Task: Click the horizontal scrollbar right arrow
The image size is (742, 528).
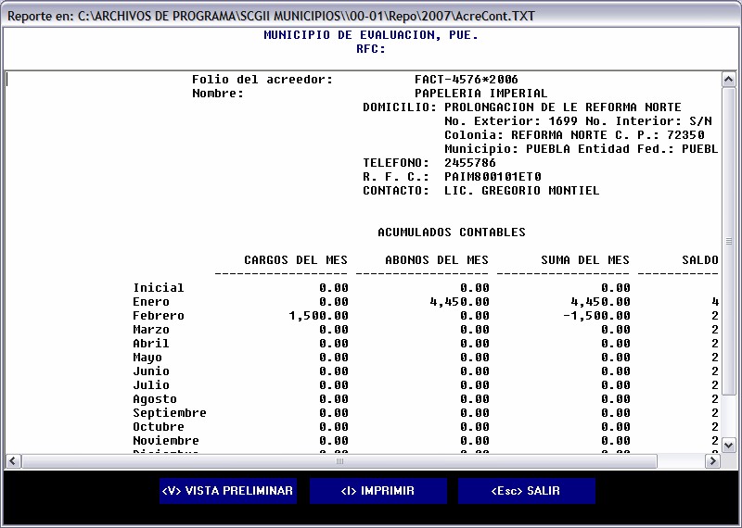Action: pyautogui.click(x=712, y=461)
